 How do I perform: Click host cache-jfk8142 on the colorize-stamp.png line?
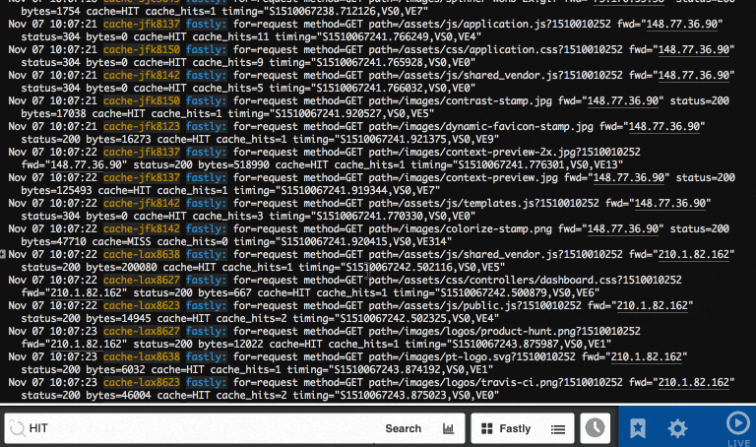coord(142,228)
